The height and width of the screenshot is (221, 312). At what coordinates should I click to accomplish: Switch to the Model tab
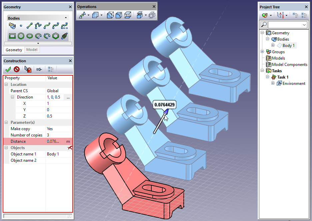point(32,50)
